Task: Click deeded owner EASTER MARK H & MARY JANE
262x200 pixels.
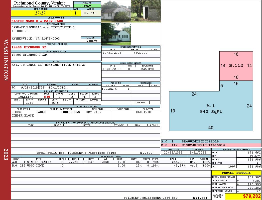Action: click(37, 21)
